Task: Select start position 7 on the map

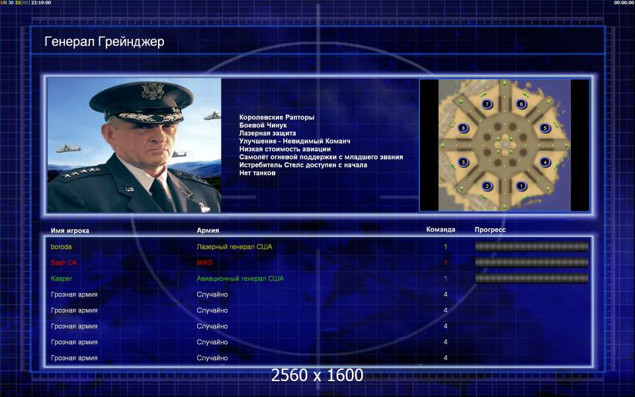Action: click(x=487, y=104)
